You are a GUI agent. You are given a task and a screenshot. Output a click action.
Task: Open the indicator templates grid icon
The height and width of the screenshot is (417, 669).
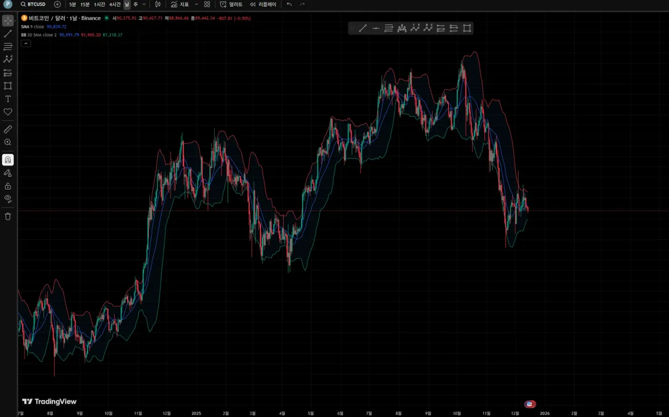click(x=207, y=4)
